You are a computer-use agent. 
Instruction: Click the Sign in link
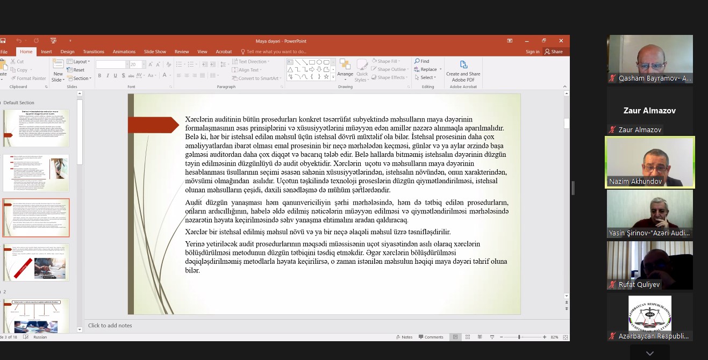[x=532, y=52]
